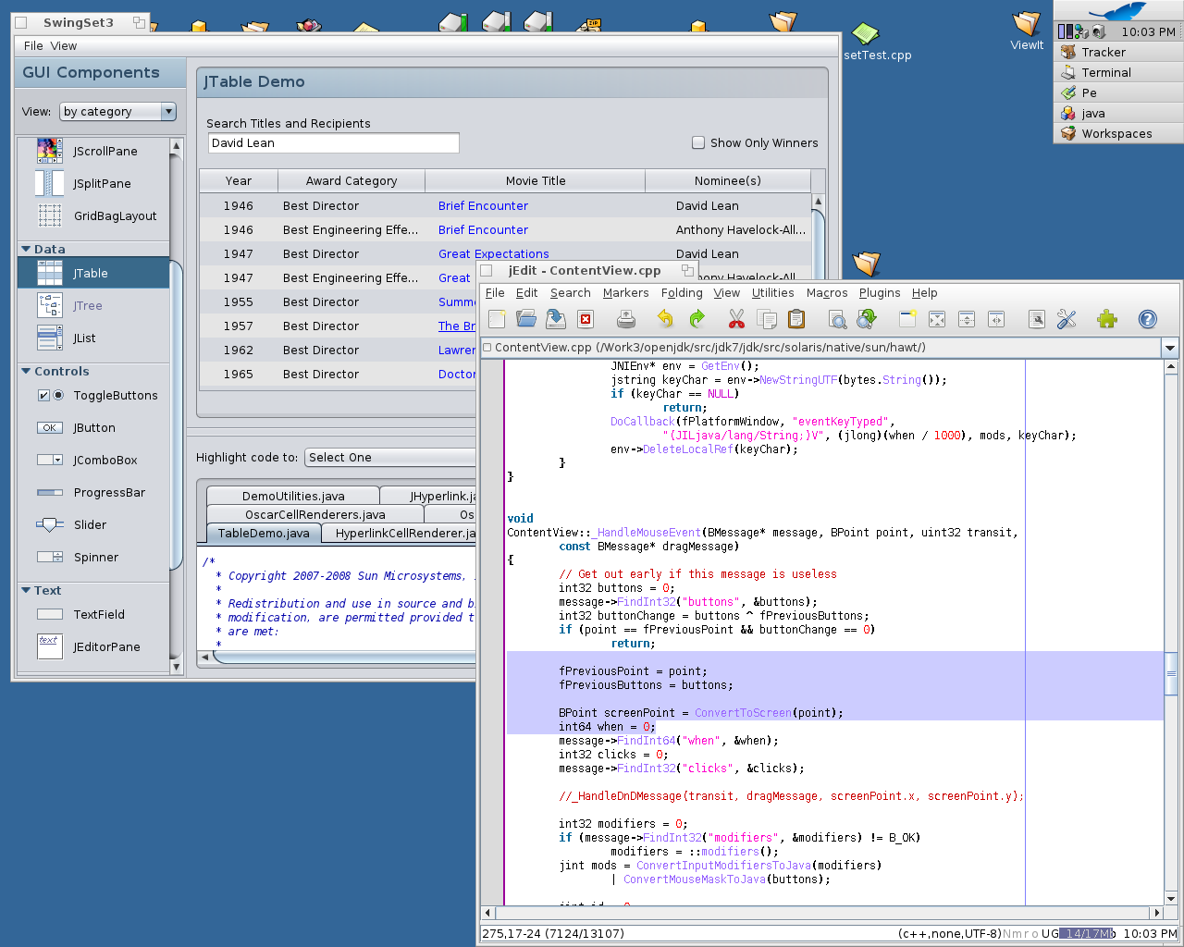Image resolution: width=1184 pixels, height=947 pixels.
Task: Select the Slider demo in the list
Action: coord(93,524)
